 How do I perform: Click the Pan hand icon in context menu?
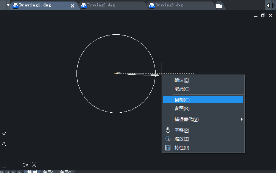168,130
